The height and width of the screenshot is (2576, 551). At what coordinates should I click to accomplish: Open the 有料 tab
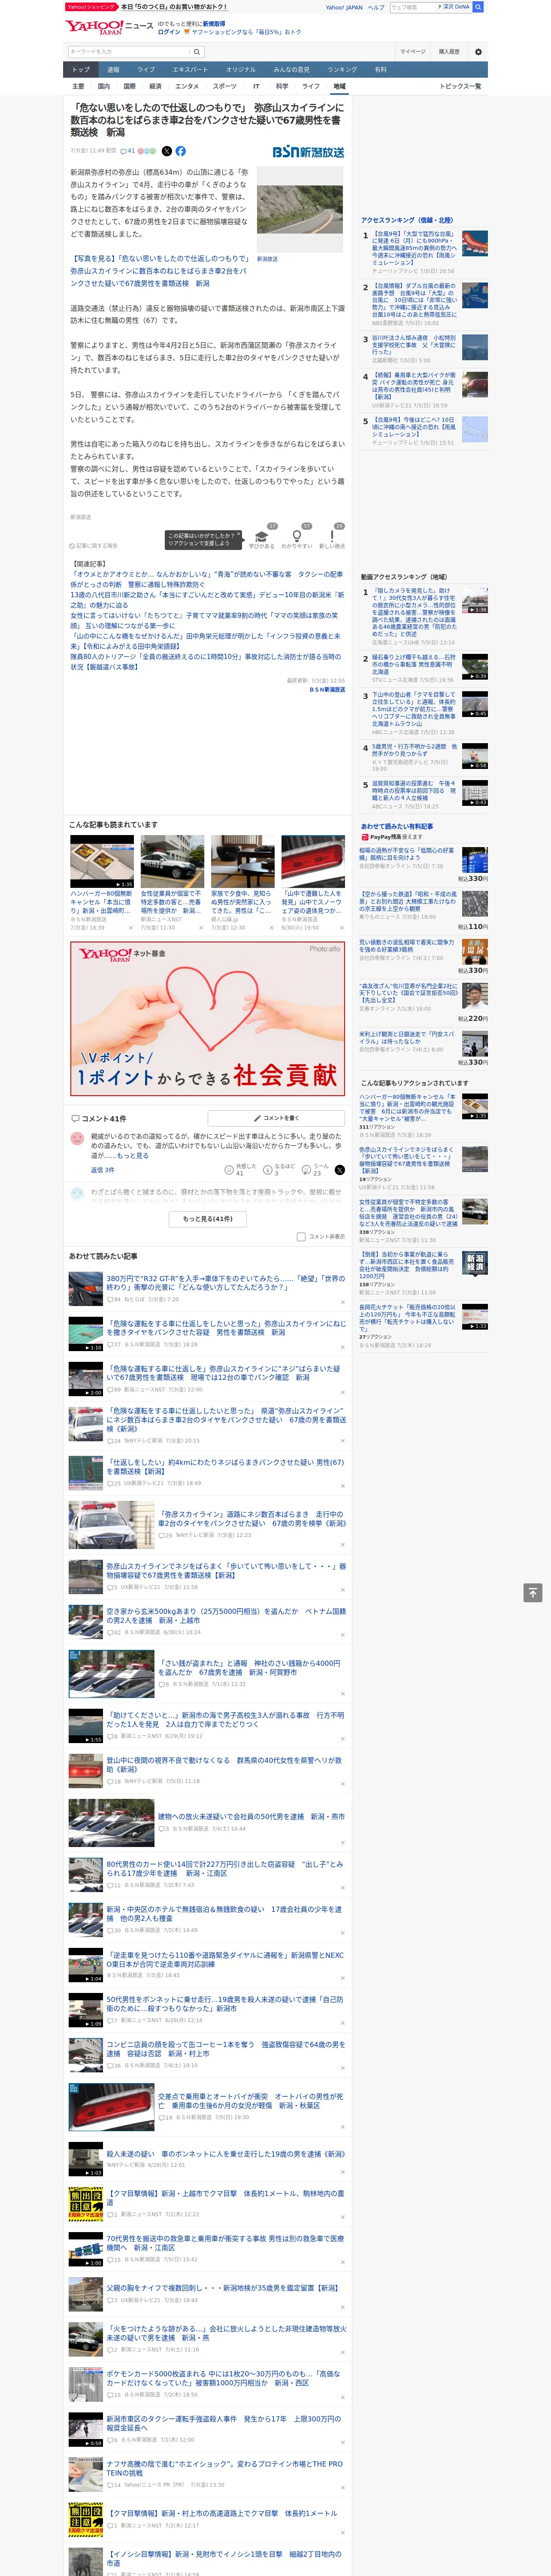pos(380,70)
